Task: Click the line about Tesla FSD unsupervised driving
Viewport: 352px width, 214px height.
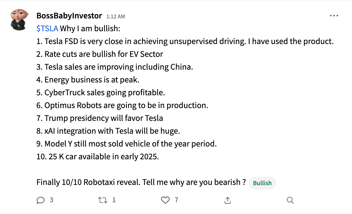Action: point(185,41)
